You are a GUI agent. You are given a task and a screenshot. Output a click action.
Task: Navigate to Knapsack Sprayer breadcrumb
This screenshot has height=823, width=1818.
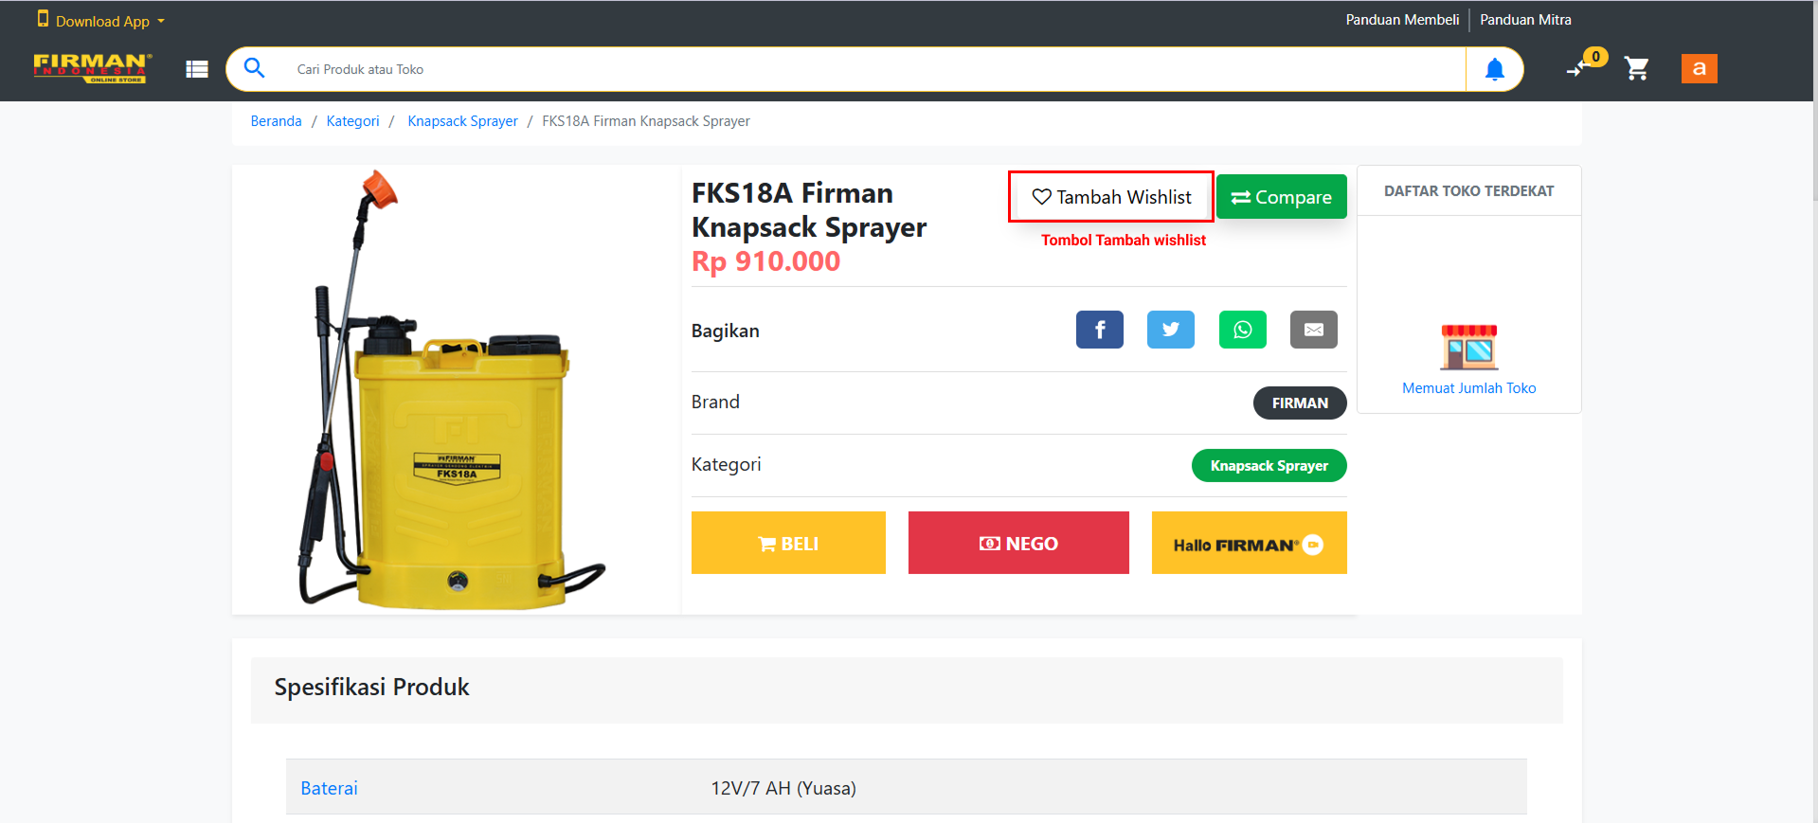pyautogui.click(x=462, y=121)
